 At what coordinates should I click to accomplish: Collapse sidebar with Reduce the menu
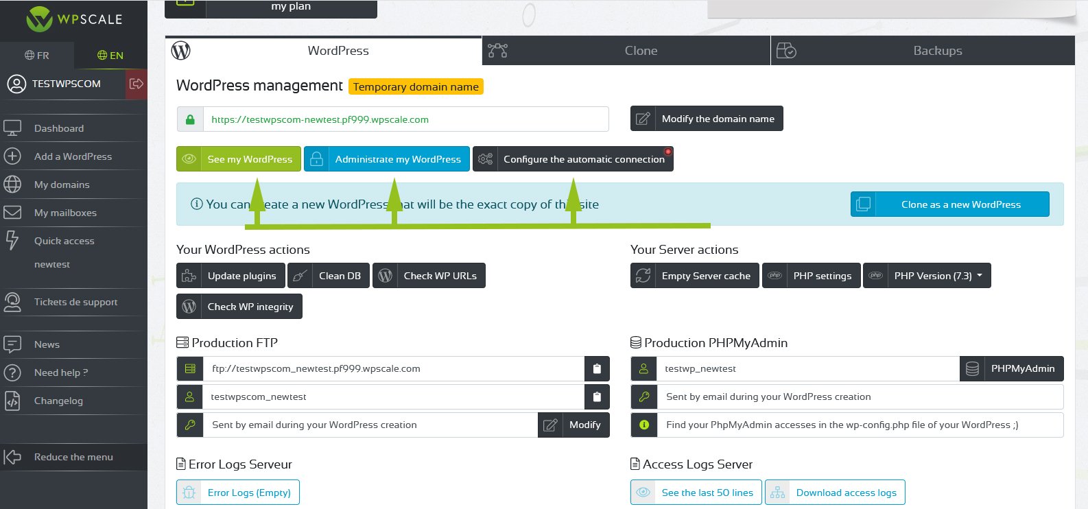point(73,457)
